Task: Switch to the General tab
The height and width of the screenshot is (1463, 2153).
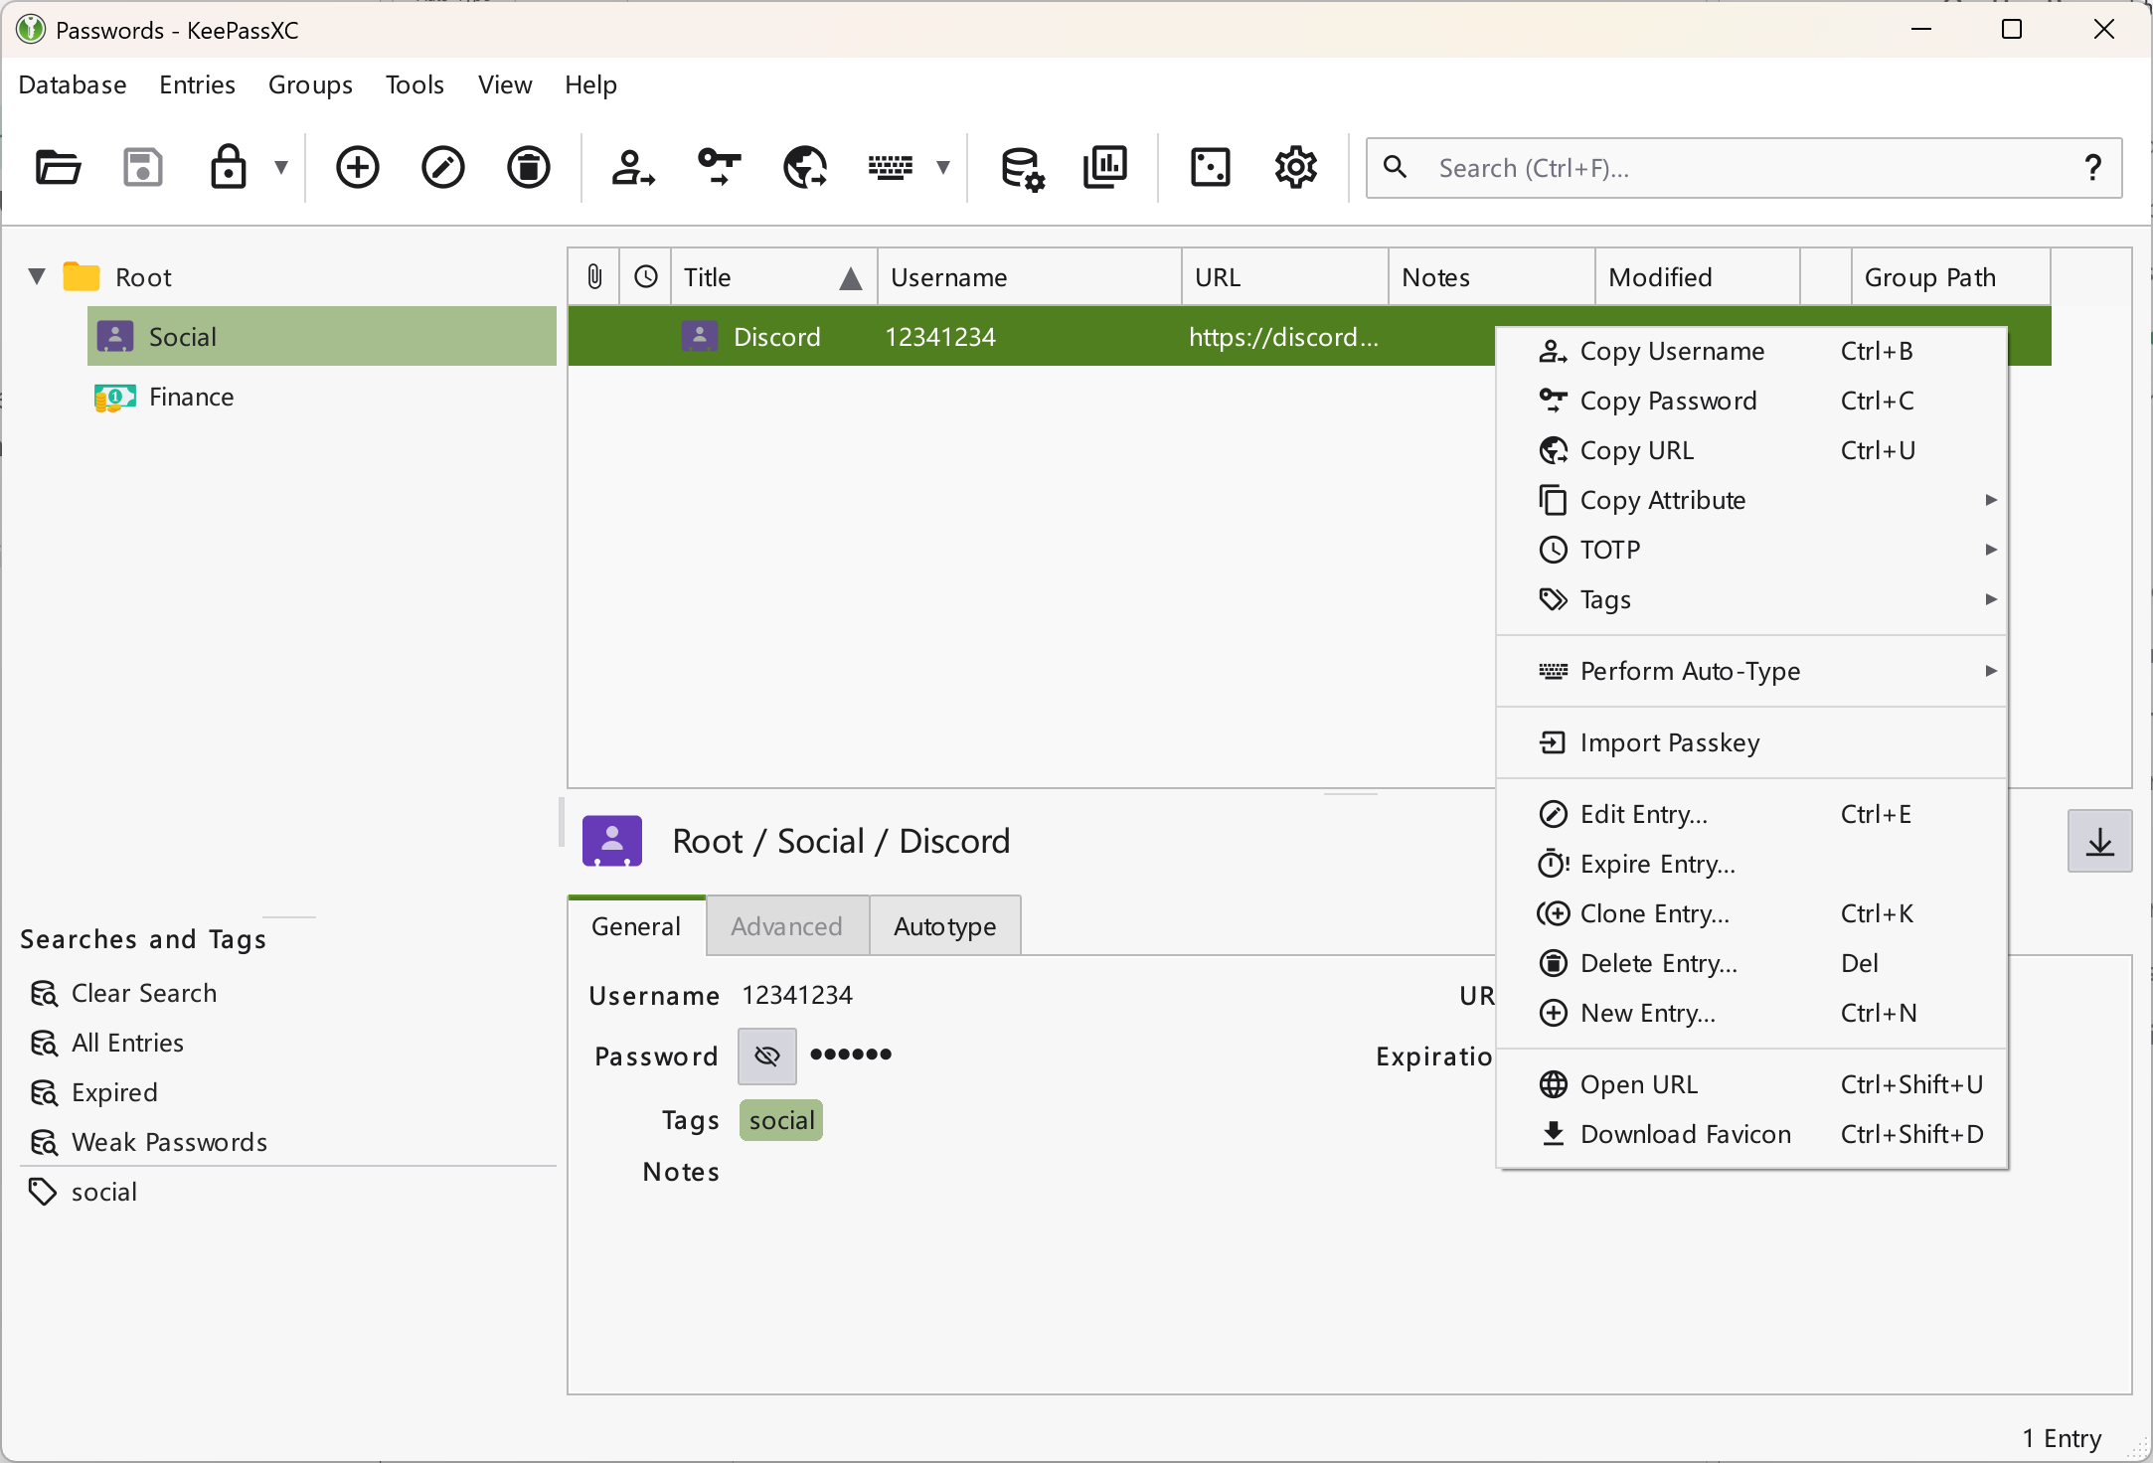Action: pos(636,926)
